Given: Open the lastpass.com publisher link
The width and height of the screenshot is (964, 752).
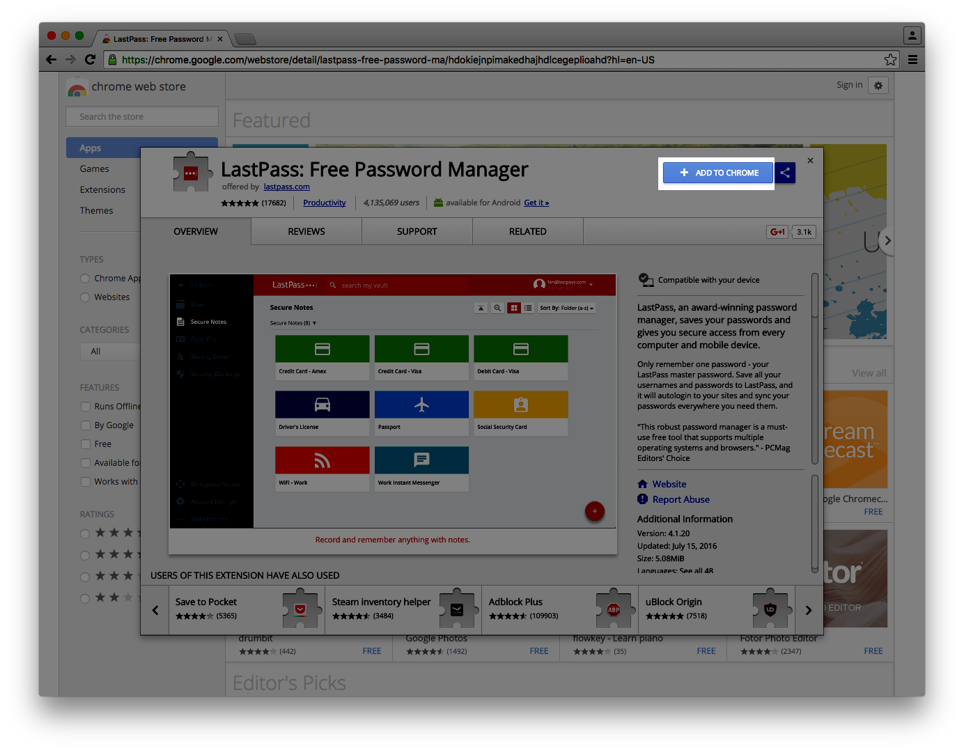Looking at the screenshot, I should click(287, 187).
